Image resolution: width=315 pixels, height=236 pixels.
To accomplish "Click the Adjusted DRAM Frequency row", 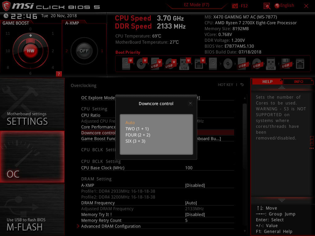I will tap(157, 209).
